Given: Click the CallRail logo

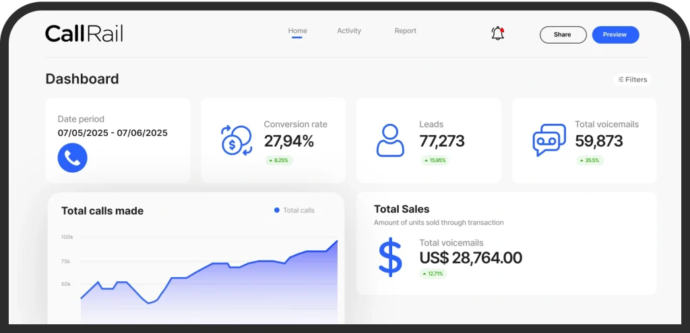Looking at the screenshot, I should click(84, 34).
